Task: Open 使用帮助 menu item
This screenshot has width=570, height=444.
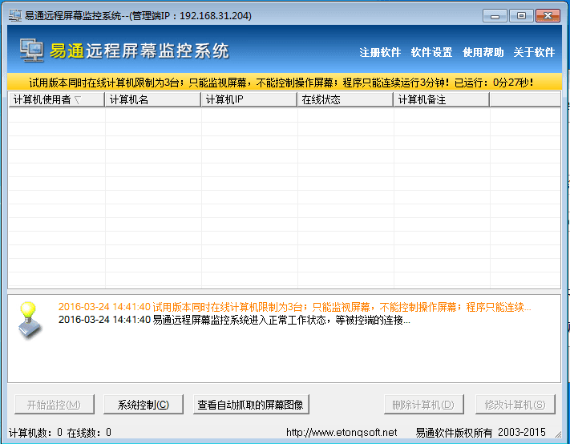Action: (x=483, y=53)
